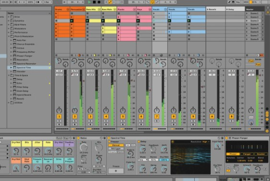Viewport: 270px width, 181px height.
Task: Click the pan knob on track 3
Action: (90, 110)
